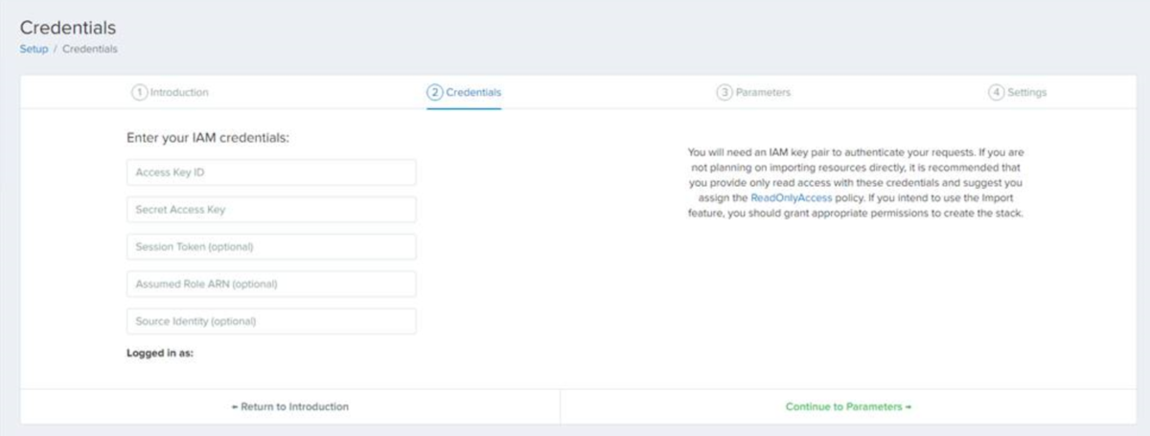This screenshot has width=1150, height=436.
Task: Click the step 4 circle icon
Action: [x=997, y=93]
